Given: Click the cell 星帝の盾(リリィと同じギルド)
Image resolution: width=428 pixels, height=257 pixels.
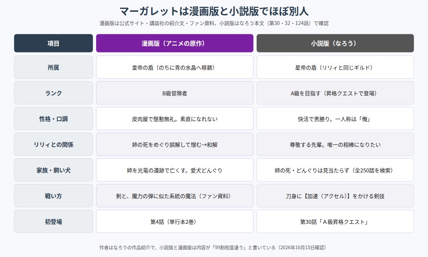Looking at the screenshot, I should 335,67.
